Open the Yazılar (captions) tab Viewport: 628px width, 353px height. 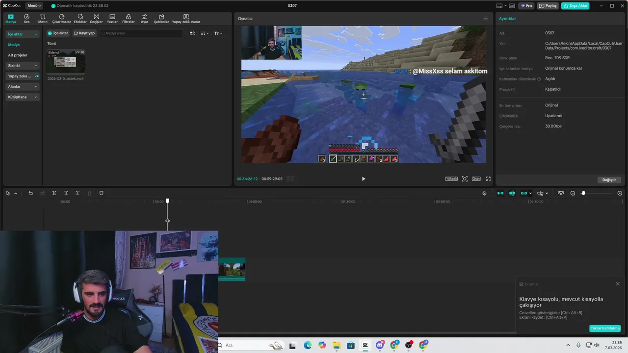click(x=112, y=19)
